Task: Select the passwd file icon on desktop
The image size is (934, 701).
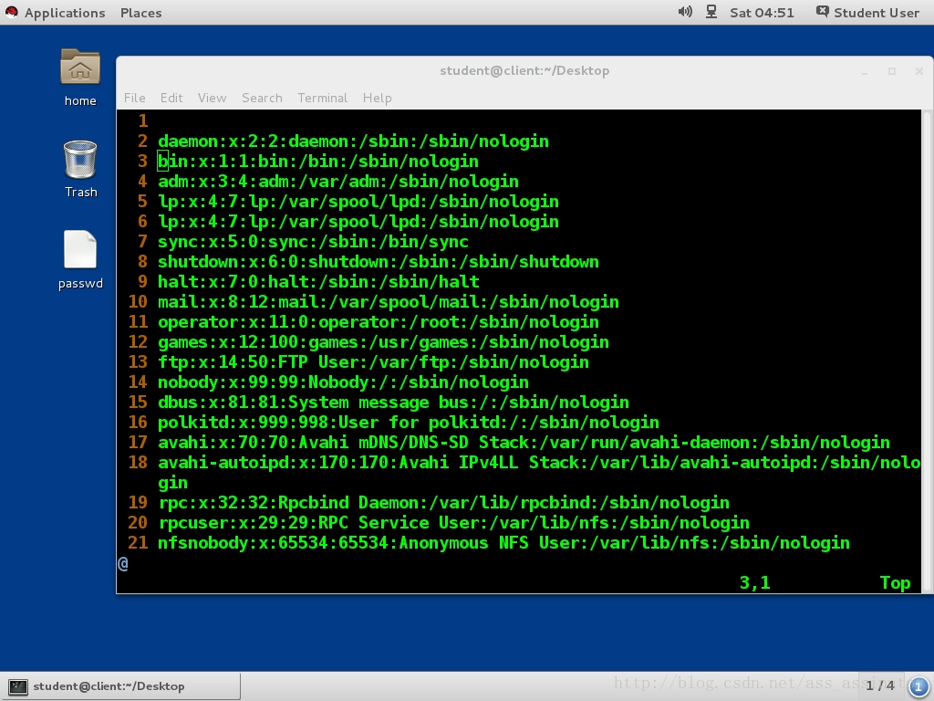Action: (80, 249)
